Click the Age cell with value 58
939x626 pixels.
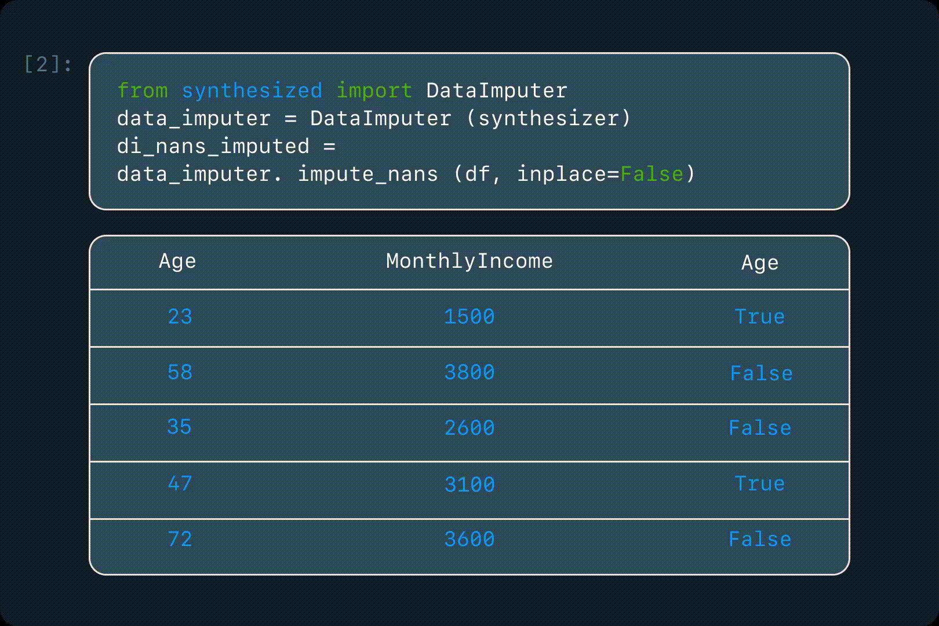tap(180, 372)
